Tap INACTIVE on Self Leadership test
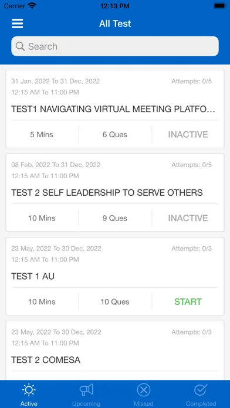Viewport: 230px width, 408px height. [188, 218]
